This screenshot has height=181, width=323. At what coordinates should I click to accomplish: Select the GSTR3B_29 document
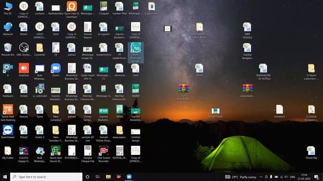pos(120,152)
